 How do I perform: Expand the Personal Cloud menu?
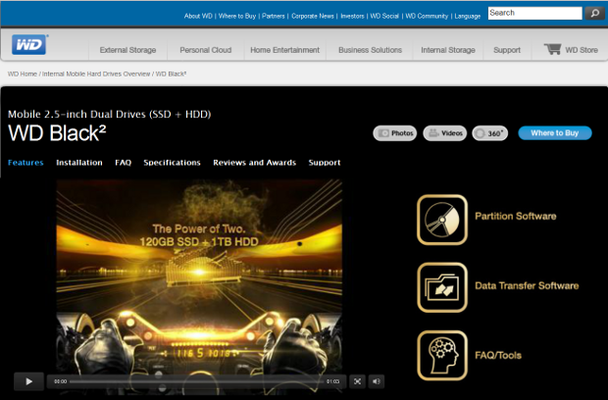(x=208, y=50)
